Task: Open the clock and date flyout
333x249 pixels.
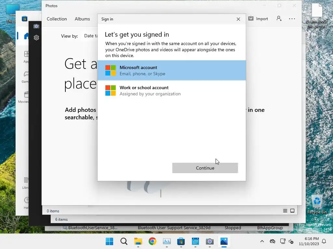Action: point(309,241)
